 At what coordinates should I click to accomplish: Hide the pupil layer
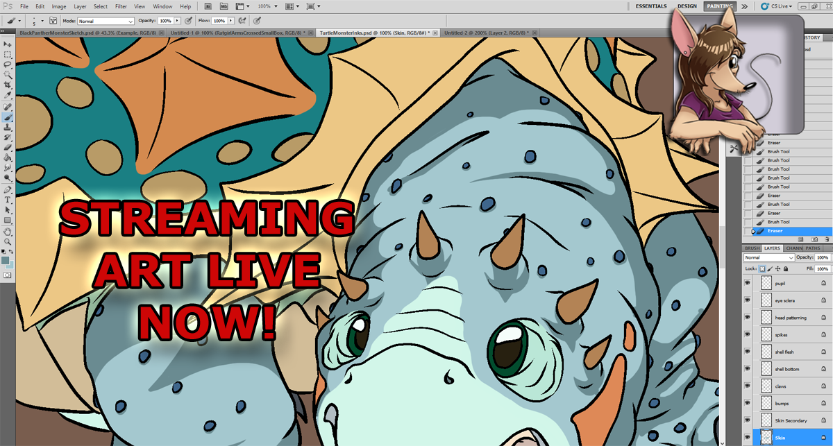pos(748,283)
